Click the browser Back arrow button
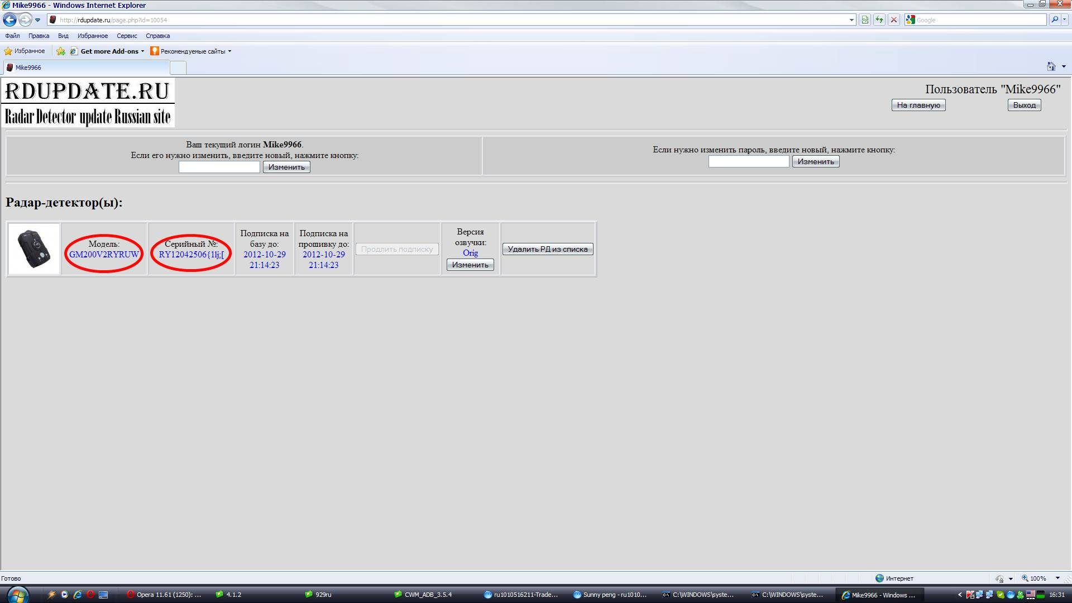Screen dimensions: 1072x603 click(x=9, y=20)
